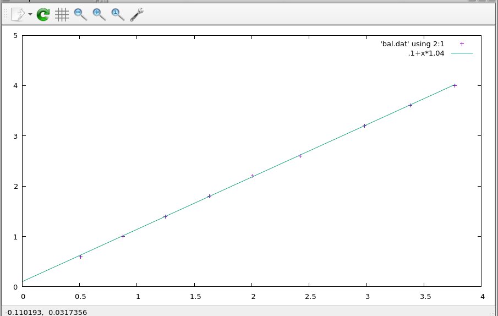This screenshot has height=316, width=498.
Task: Click the zoom next magnifier with plus
Action: [x=99, y=15]
